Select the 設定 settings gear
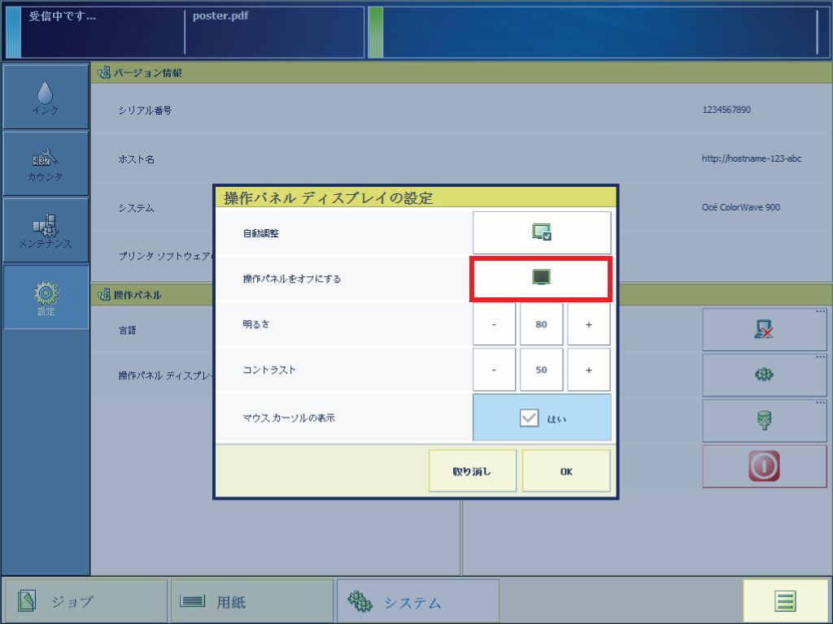Image resolution: width=833 pixels, height=624 pixels. click(46, 297)
